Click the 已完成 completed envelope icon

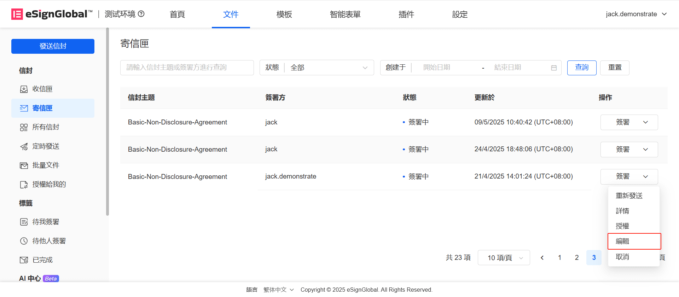pyautogui.click(x=24, y=260)
